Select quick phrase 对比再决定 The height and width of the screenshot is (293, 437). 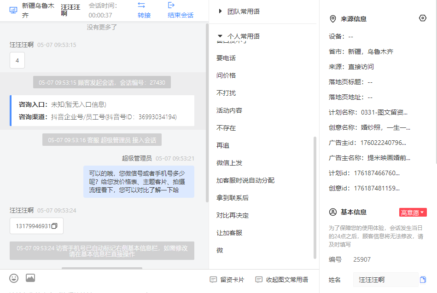233,216
